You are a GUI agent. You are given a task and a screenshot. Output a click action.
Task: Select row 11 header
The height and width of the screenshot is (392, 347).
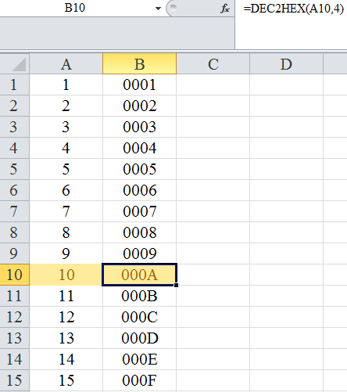pyautogui.click(x=15, y=296)
